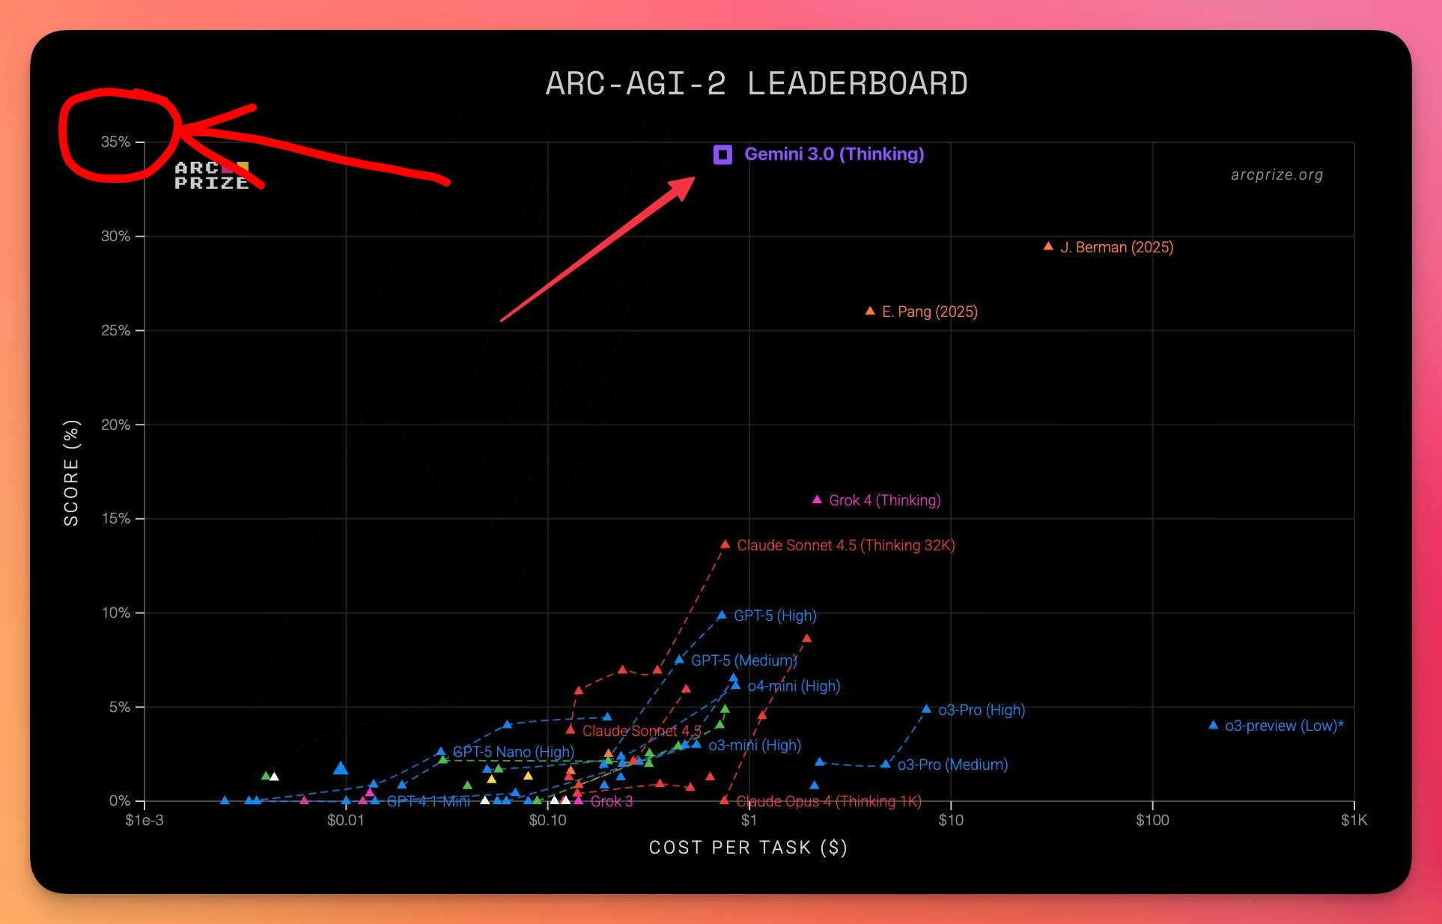The image size is (1442, 924).
Task: Click the GPT-5 (Medium) data label
Action: pos(743,660)
